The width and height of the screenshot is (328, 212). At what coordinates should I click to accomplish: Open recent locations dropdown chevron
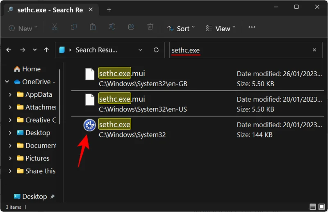coord(35,50)
